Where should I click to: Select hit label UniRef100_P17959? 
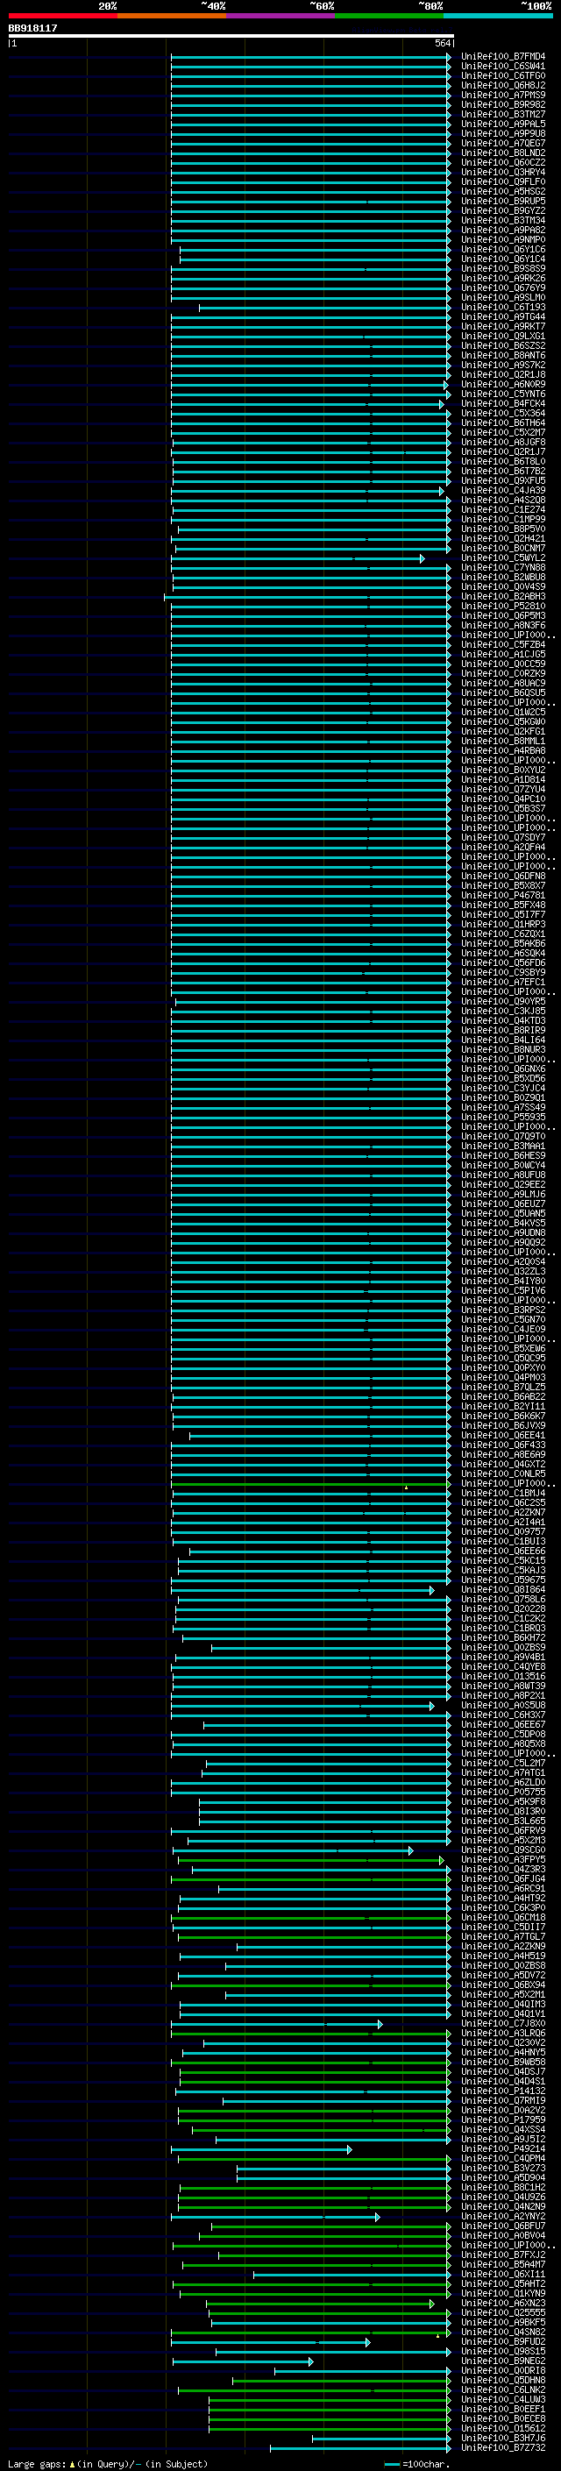pos(502,2119)
